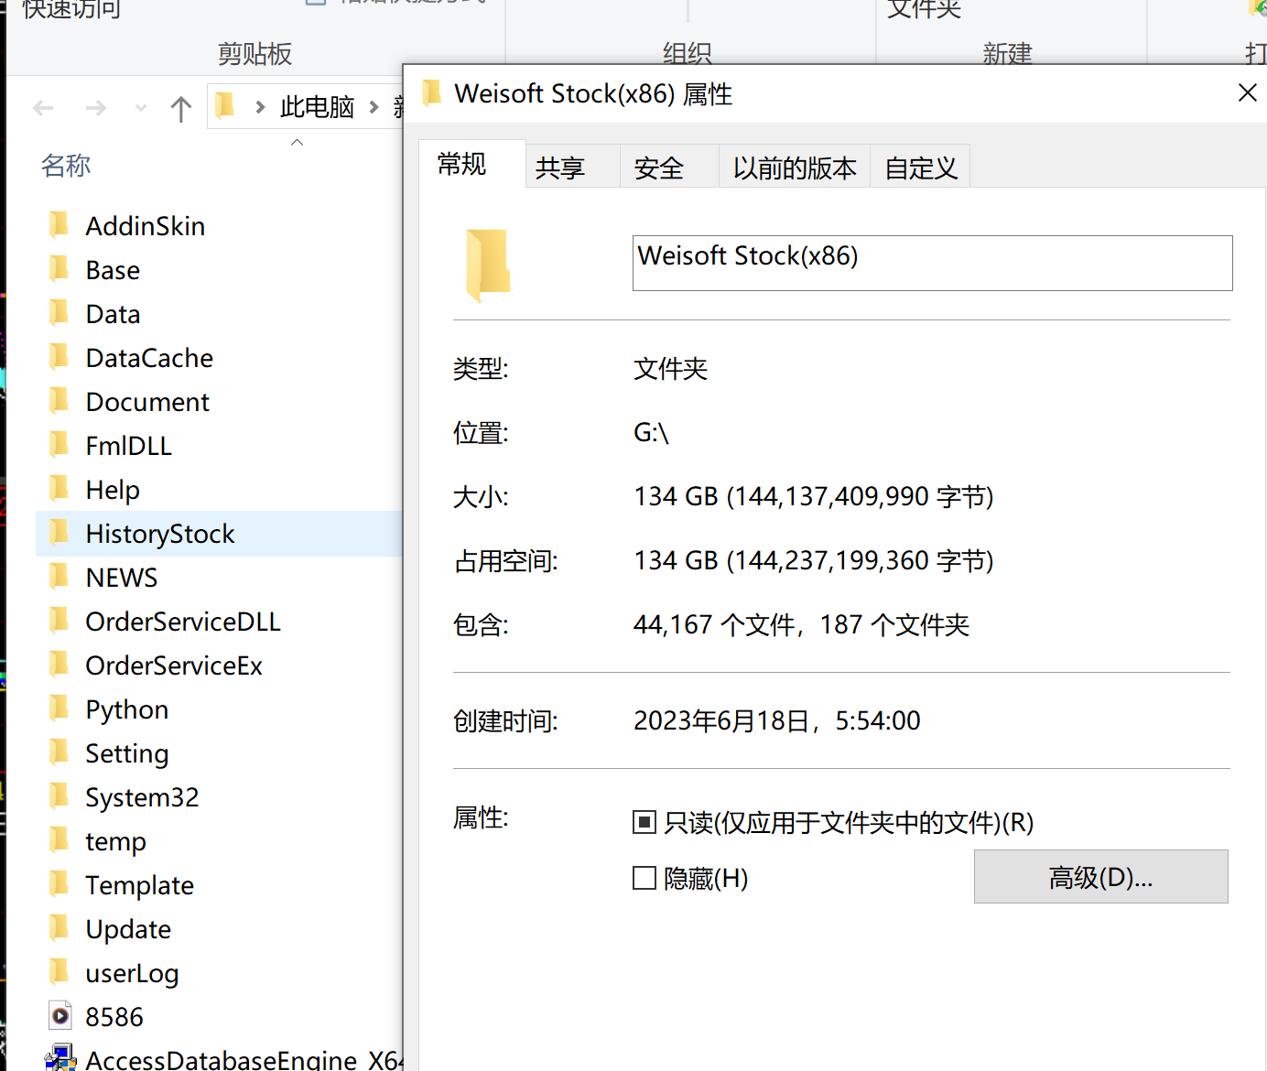
Task: Switch to the 共享 tab
Action: pyautogui.click(x=572, y=167)
